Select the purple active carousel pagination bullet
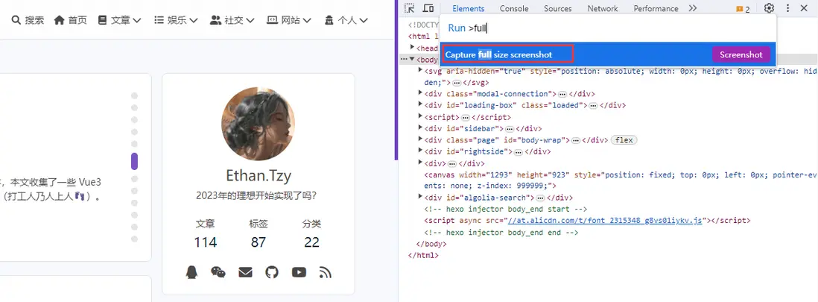The height and width of the screenshot is (302, 818). (134, 162)
